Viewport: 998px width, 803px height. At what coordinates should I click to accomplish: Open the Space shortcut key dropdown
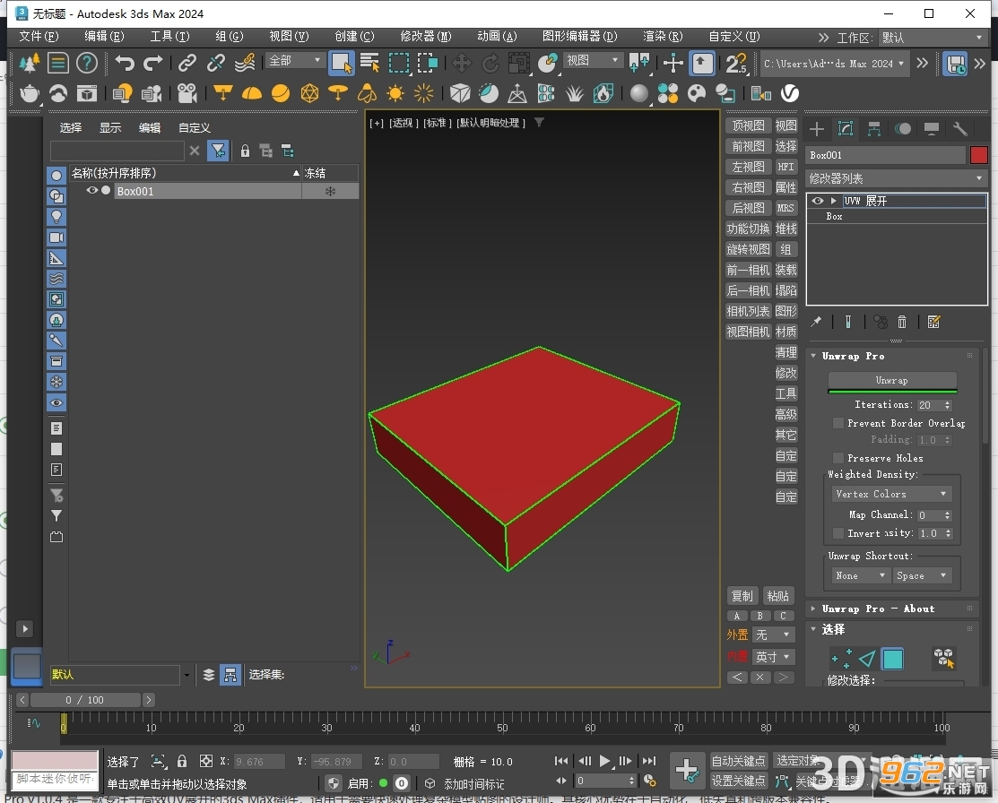coord(922,575)
